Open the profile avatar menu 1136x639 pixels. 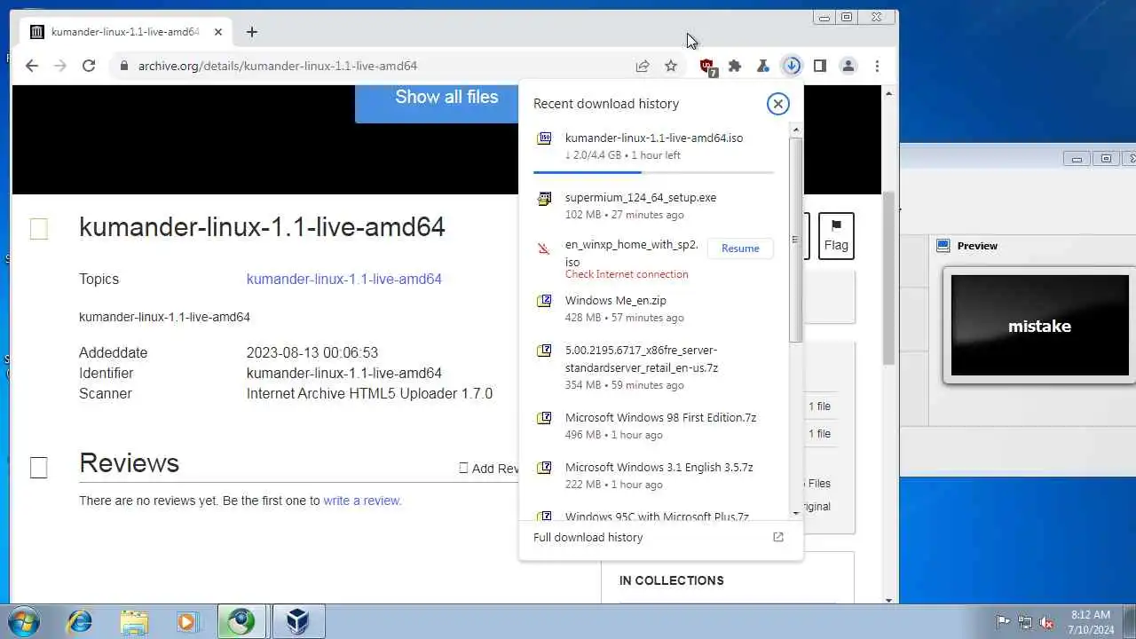click(848, 66)
